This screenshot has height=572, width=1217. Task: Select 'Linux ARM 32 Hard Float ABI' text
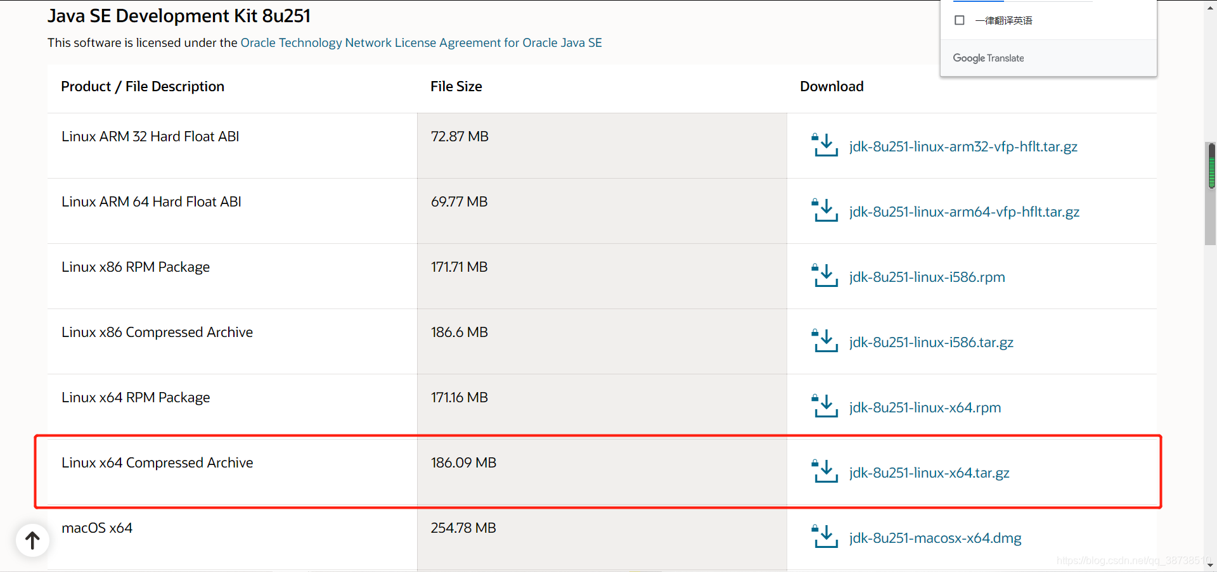point(150,137)
